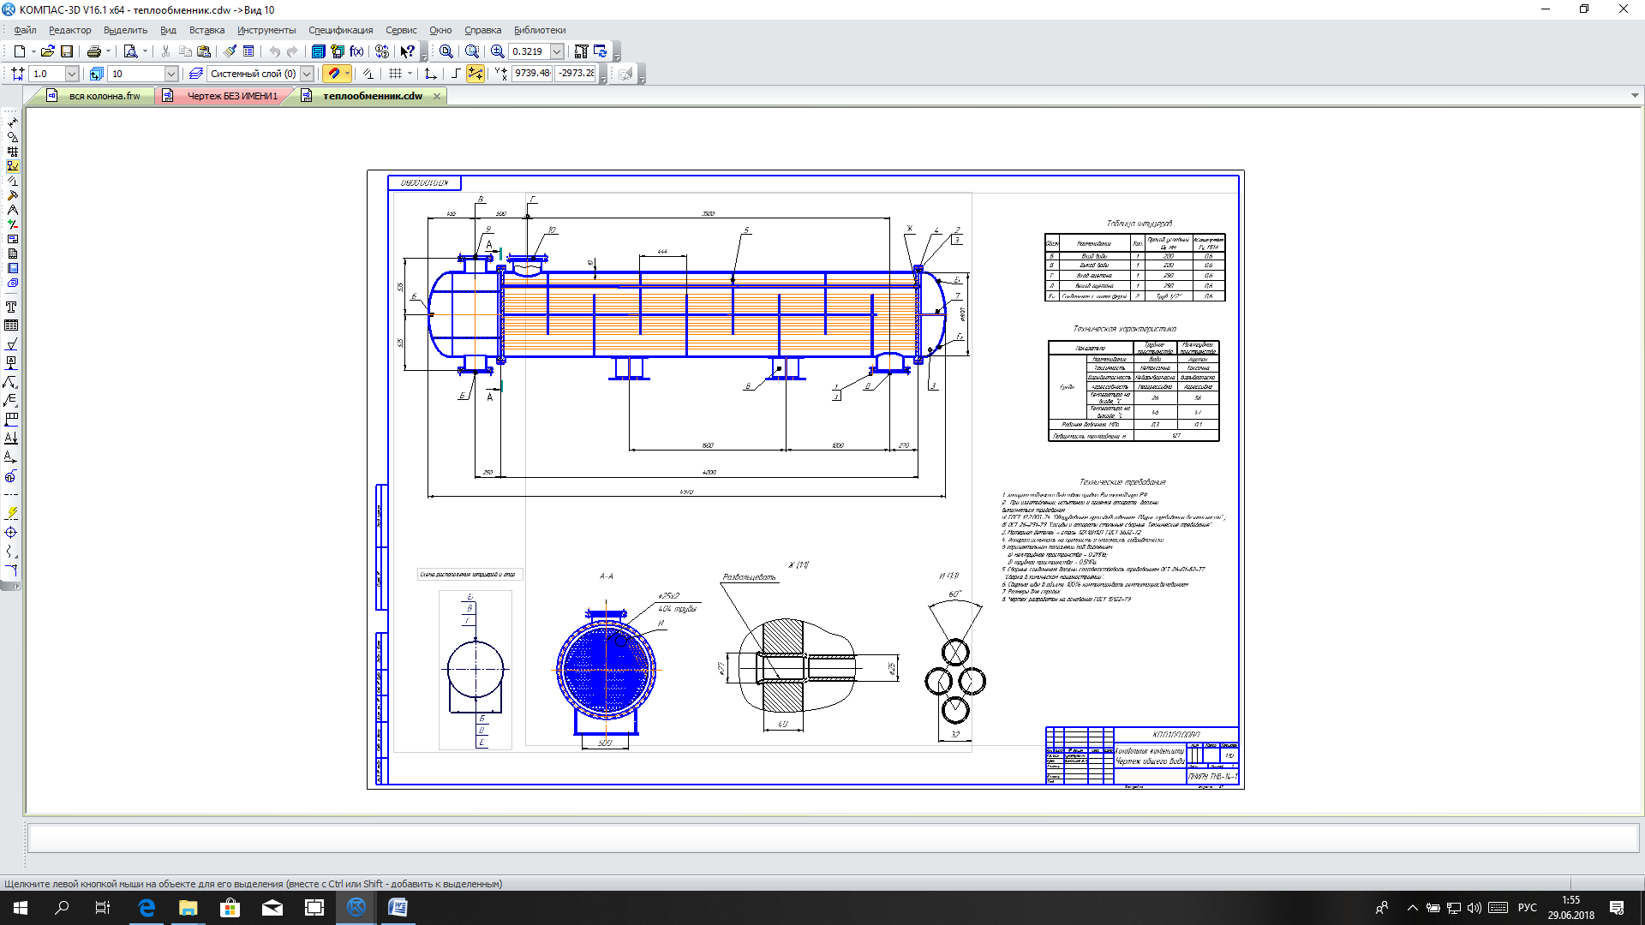This screenshot has width=1645, height=925.
Task: Open the Спецификация menu
Action: point(341,30)
